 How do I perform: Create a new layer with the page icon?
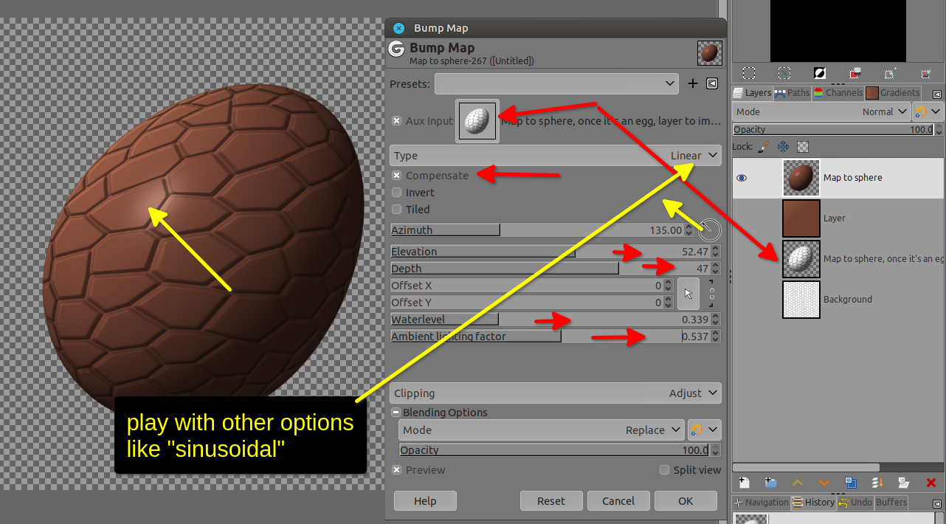[x=745, y=483]
